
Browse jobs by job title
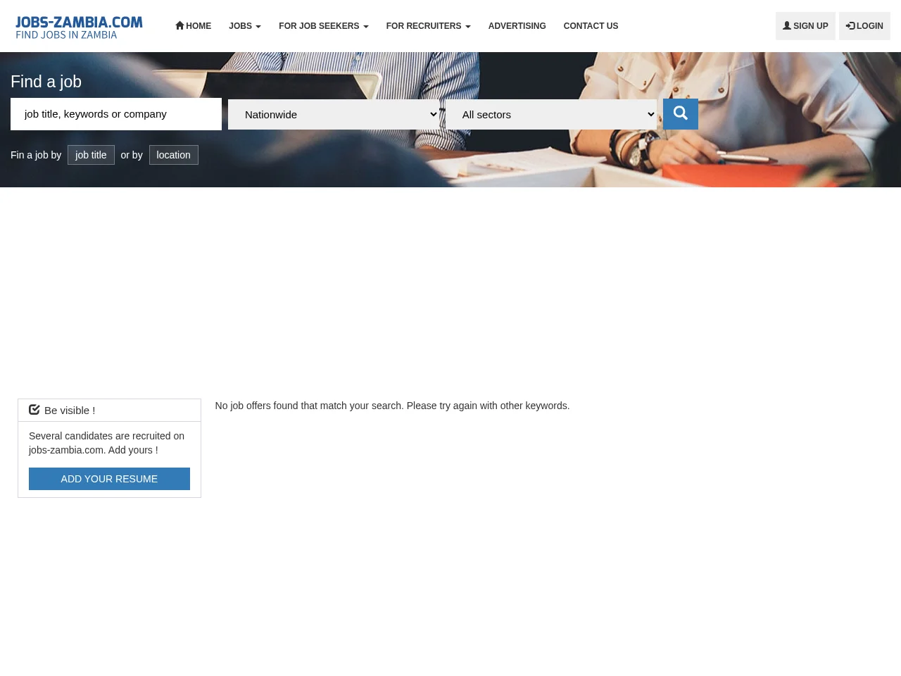pyautogui.click(x=91, y=155)
